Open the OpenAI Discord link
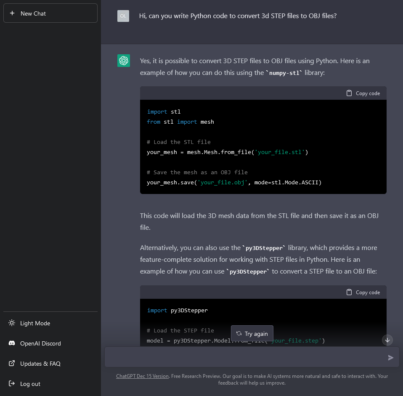The height and width of the screenshot is (396, 403). coord(40,343)
